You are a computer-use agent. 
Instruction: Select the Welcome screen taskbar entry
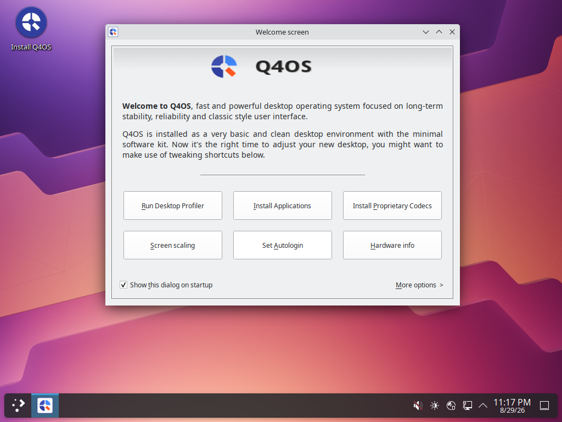(x=45, y=406)
